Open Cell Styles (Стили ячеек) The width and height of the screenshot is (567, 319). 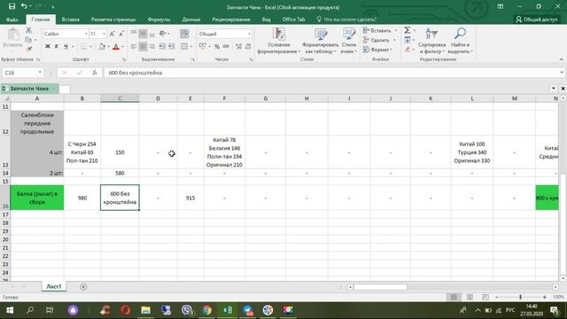point(349,41)
